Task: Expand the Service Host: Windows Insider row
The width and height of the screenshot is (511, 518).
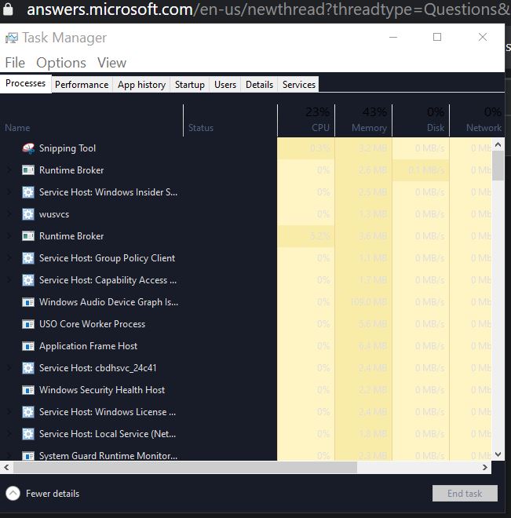Action: click(9, 192)
